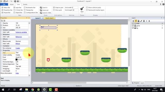This screenshot has width=165, height=92.
Task: Click the lock icon in Layers toolbar
Action: (138, 21)
